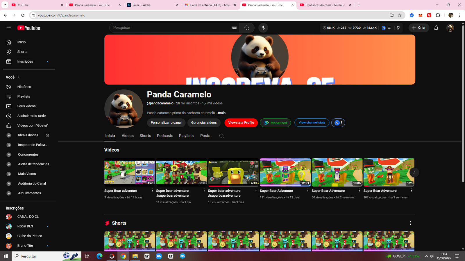Open options for 3-view Super Bear adventure video

pos(152,191)
